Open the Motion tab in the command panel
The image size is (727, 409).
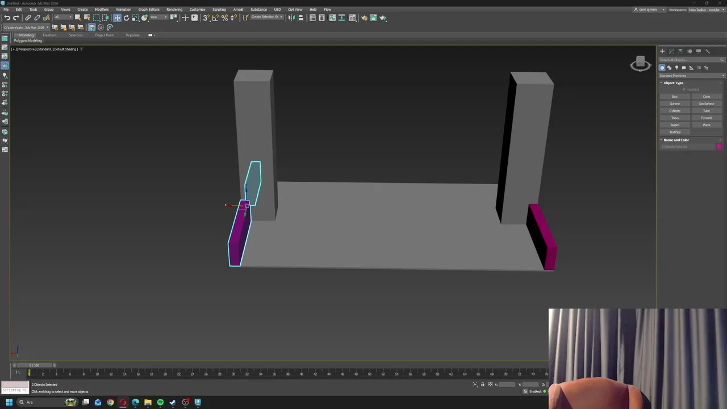[690, 51]
